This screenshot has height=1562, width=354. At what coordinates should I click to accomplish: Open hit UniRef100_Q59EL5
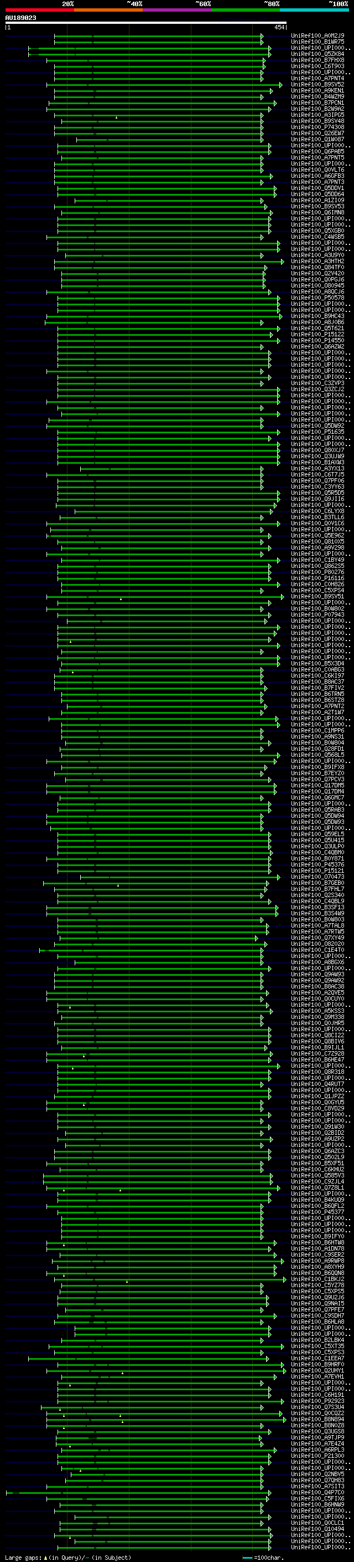coord(317,834)
